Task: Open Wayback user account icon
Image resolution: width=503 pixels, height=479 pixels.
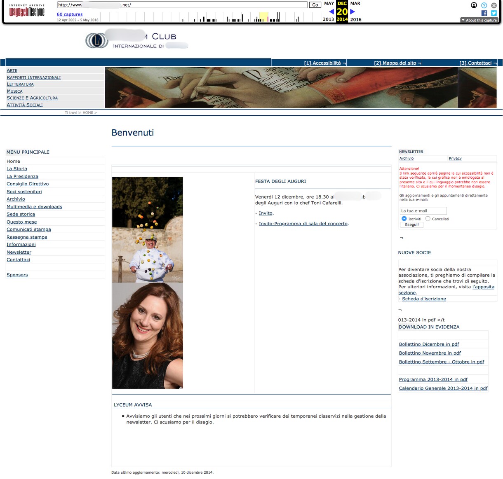Action: (x=474, y=5)
